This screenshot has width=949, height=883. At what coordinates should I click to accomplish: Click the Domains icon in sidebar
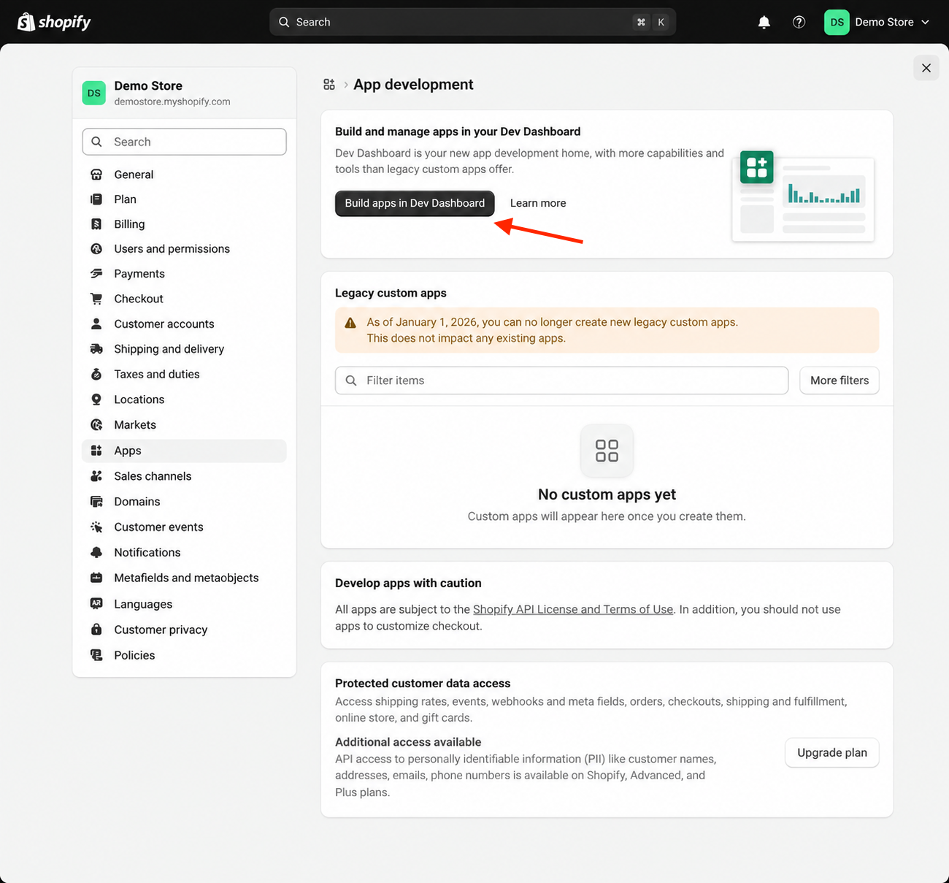(x=96, y=502)
